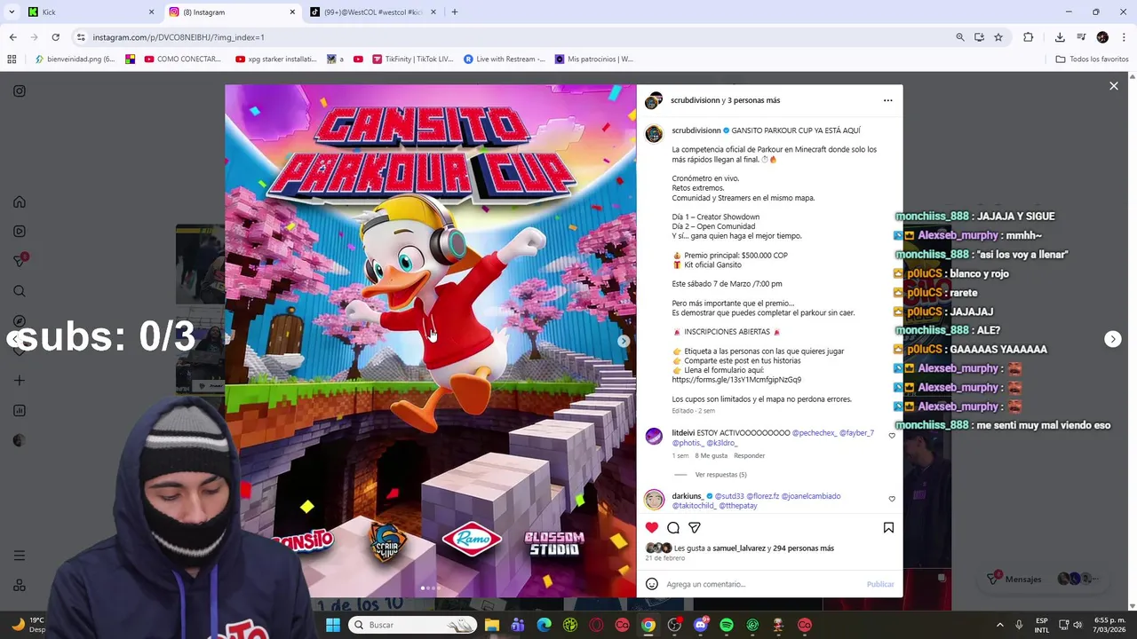This screenshot has width=1137, height=639.
Task: Open Chrome three-dots menu
Action: (1124, 37)
